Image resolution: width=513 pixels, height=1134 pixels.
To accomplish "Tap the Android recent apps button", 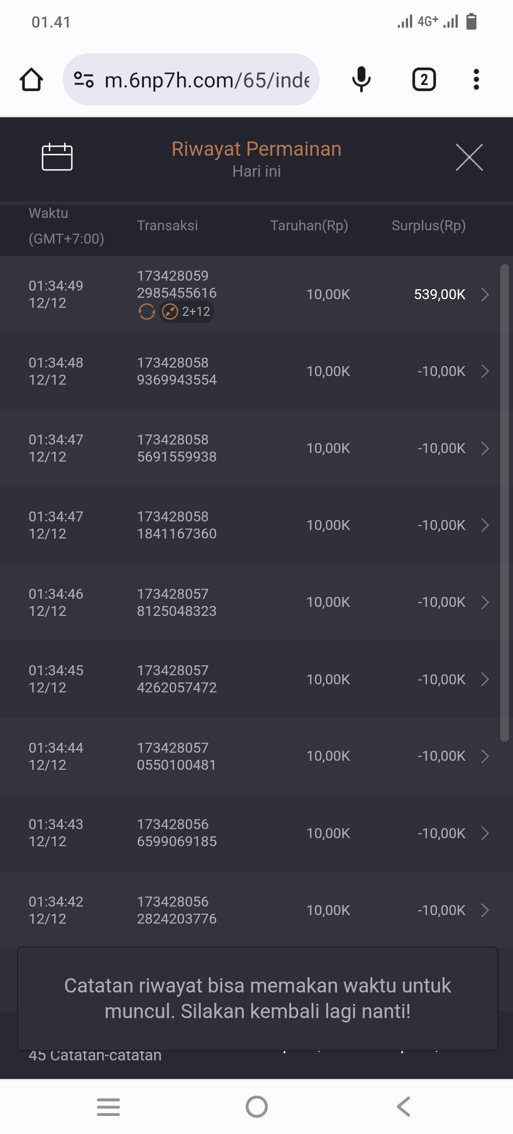I will pyautogui.click(x=108, y=1107).
